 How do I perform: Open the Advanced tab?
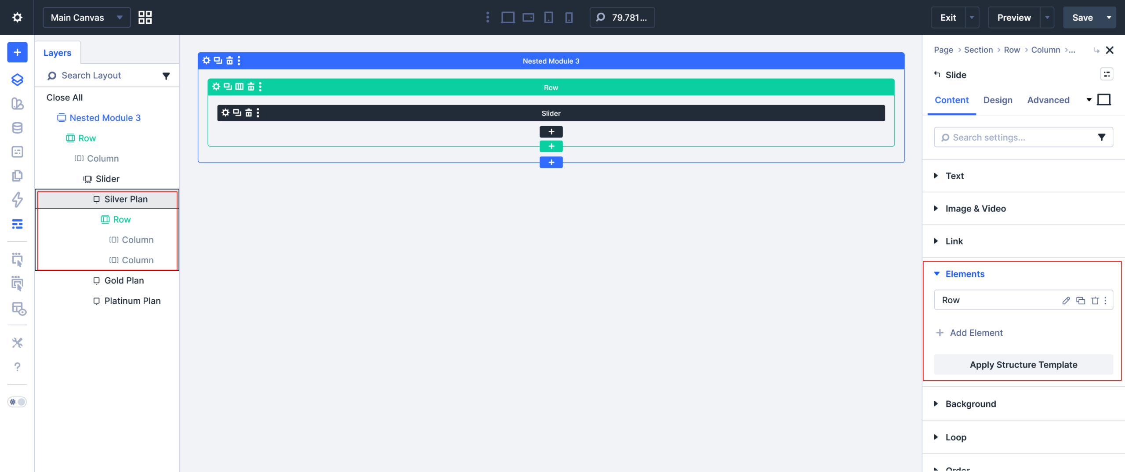tap(1048, 100)
